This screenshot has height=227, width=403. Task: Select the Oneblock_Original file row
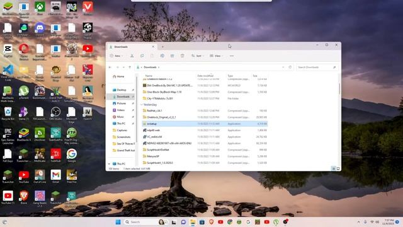click(205, 117)
